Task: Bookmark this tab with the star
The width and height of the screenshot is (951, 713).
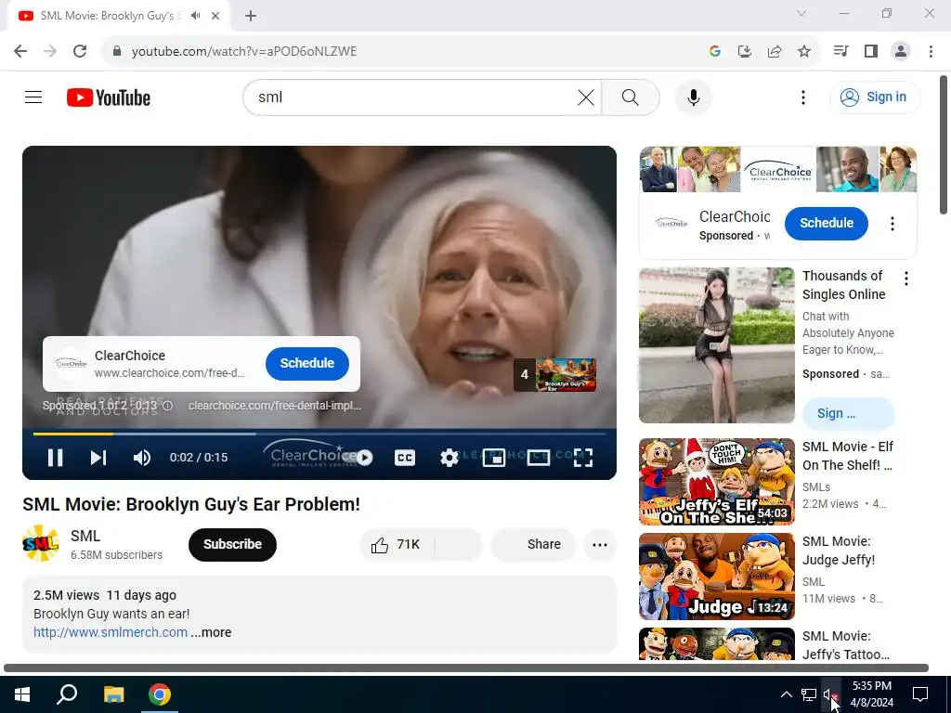Action: point(804,52)
